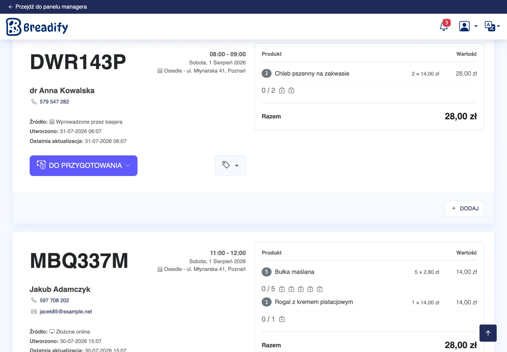Expand the language menu caret
This screenshot has height=352, width=507.
point(498,26)
